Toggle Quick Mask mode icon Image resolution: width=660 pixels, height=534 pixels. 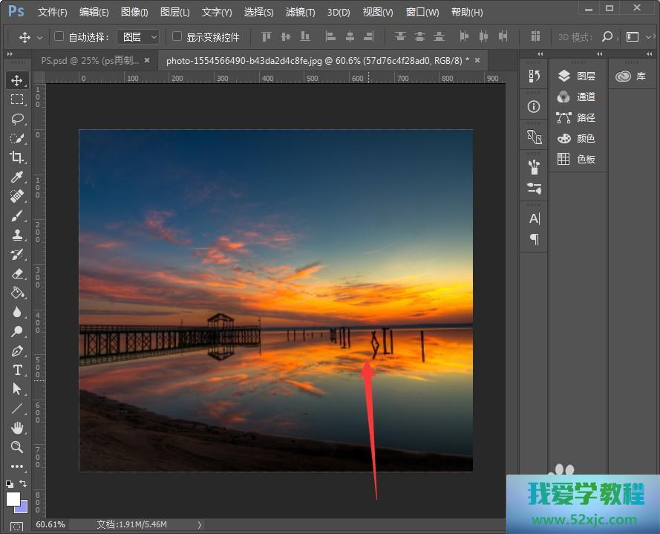[x=17, y=526]
